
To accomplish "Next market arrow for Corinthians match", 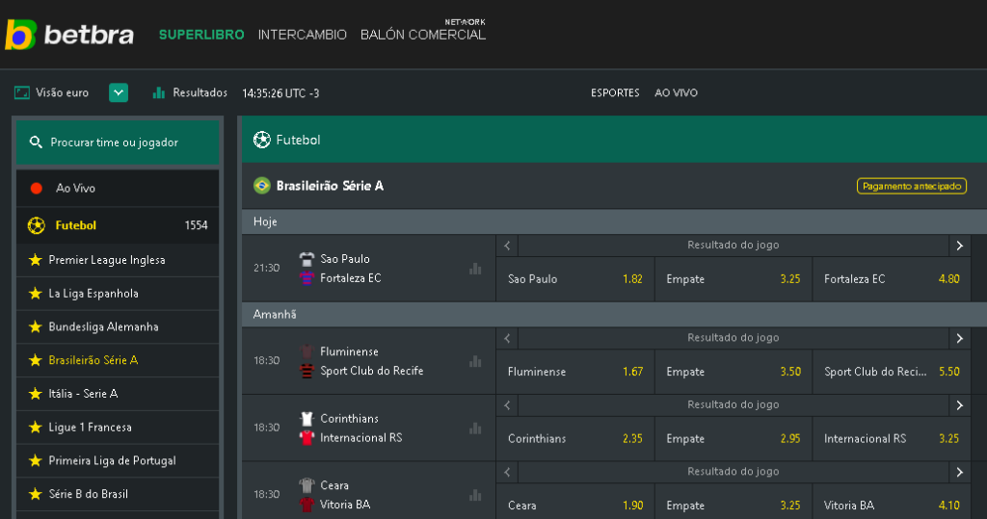I will tap(959, 405).
